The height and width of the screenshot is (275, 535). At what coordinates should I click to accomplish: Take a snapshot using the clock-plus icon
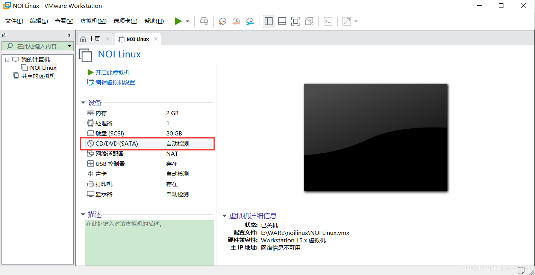point(223,21)
